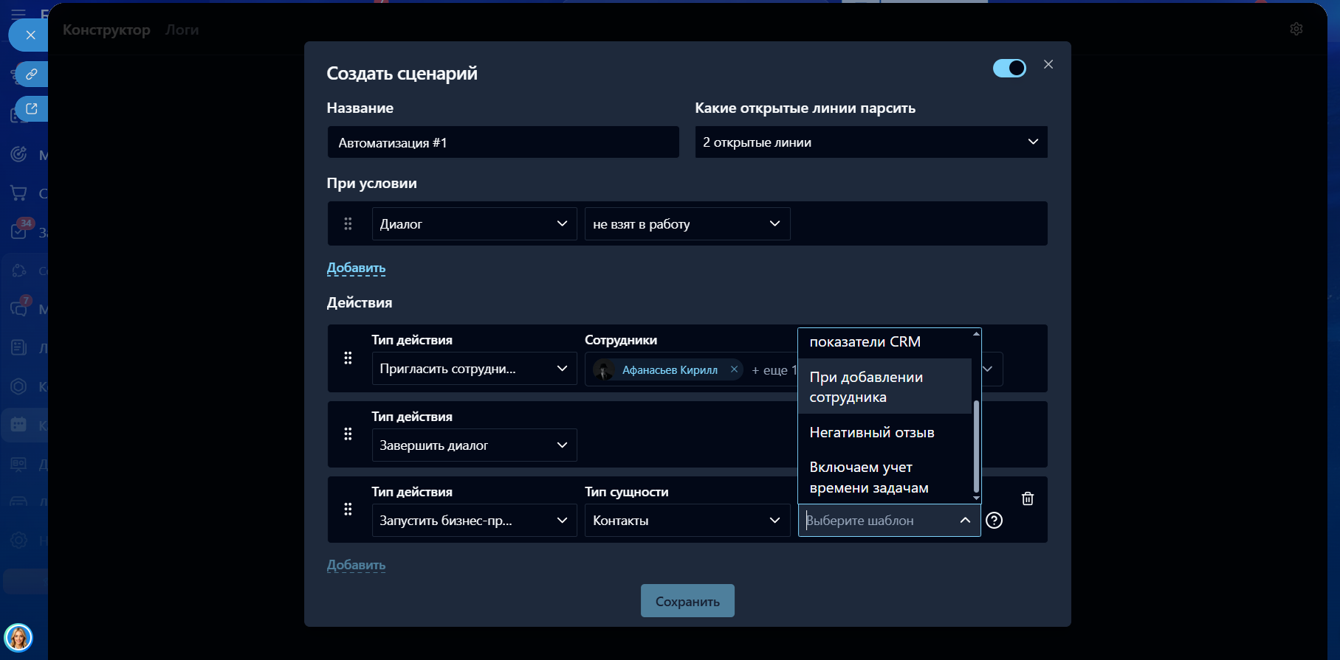Click drag handle of condition row
The height and width of the screenshot is (660, 1340).
pos(348,223)
